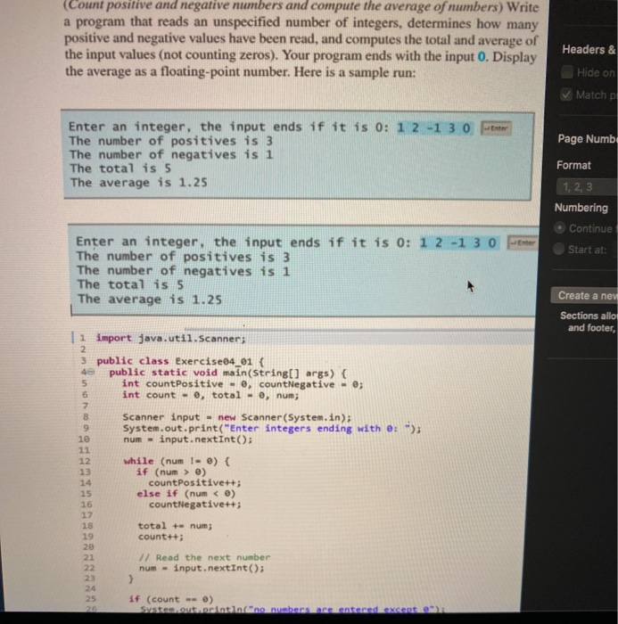Image resolution: width=618 pixels, height=624 pixels.
Task: Click 'public class Exercise04_01' code line
Action: coord(180,361)
